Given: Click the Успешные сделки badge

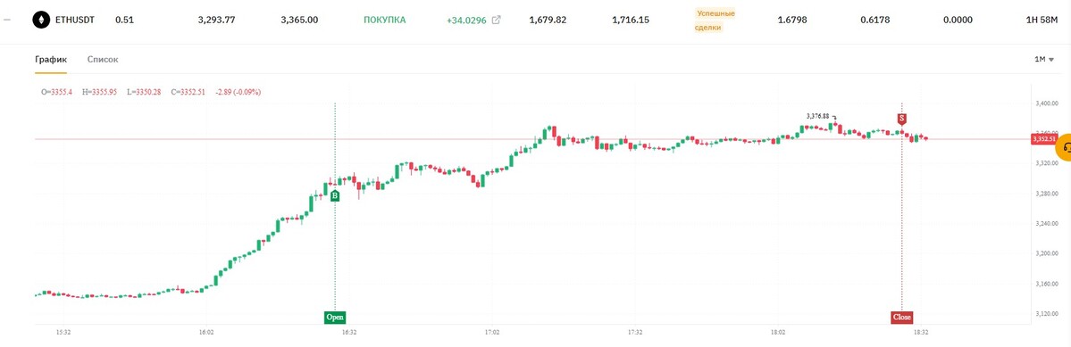Looking at the screenshot, I should (715, 21).
